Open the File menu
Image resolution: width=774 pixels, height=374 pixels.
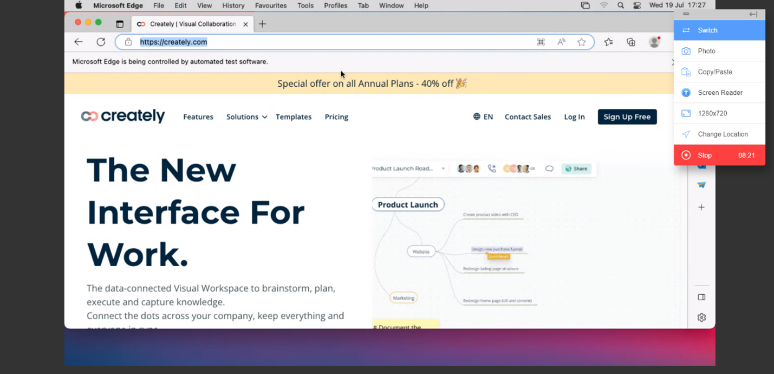[159, 5]
